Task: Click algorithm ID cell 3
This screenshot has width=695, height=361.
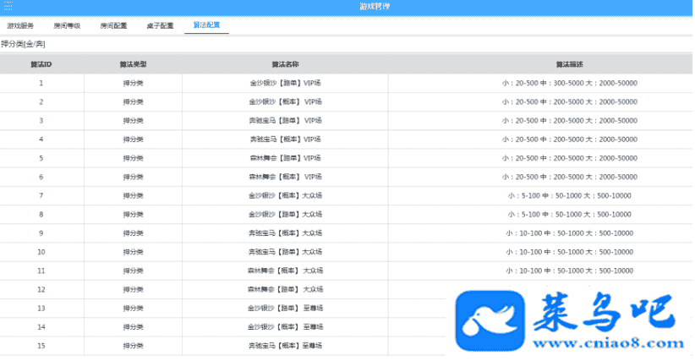Action: point(41,121)
